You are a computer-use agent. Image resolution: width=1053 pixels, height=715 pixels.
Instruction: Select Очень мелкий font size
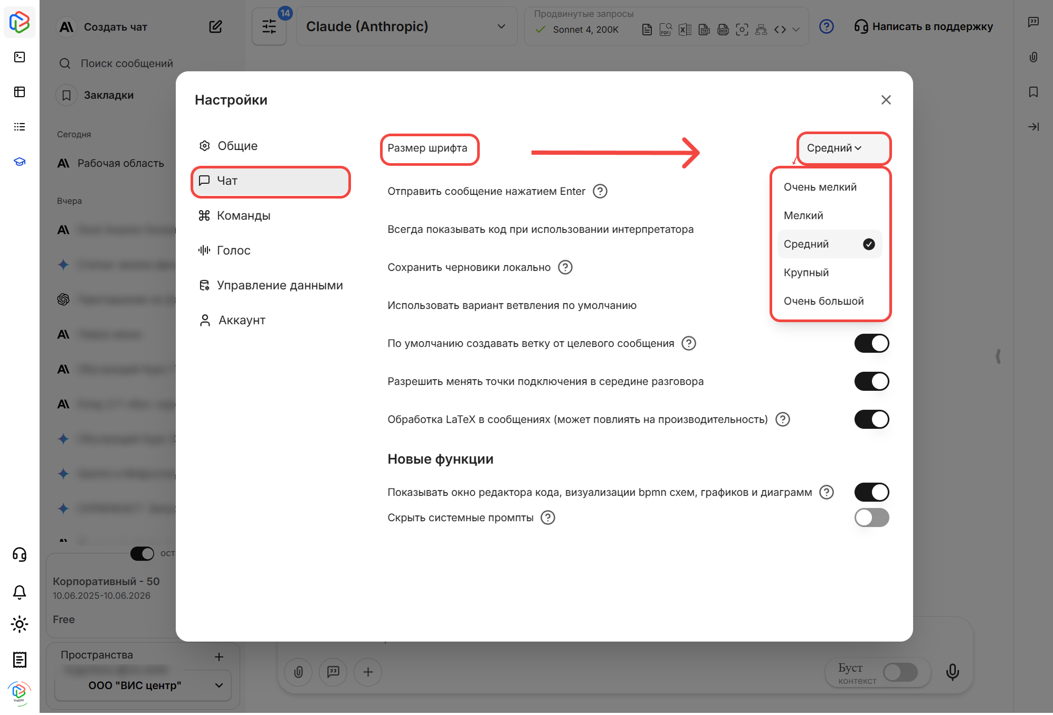(830, 187)
